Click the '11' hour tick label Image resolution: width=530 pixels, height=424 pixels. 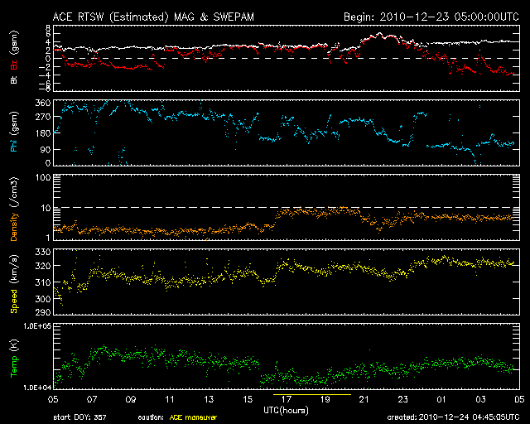click(170, 400)
